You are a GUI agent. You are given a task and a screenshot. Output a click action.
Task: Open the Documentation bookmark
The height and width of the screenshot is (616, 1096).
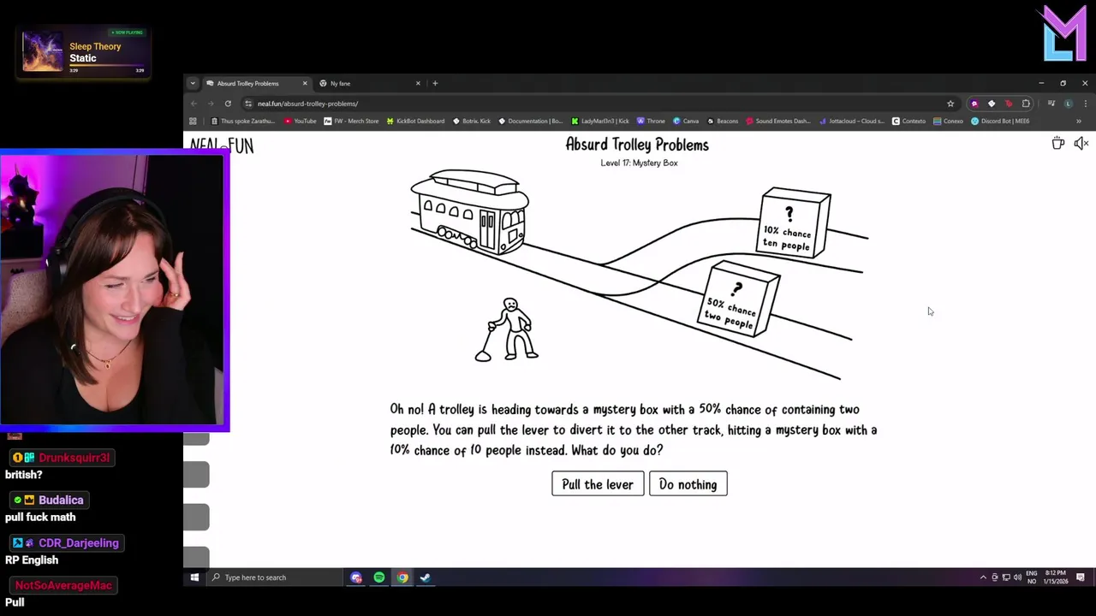(531, 121)
